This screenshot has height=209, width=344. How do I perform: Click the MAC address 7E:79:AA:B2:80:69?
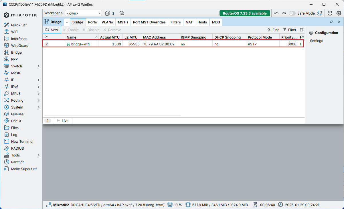tap(159, 44)
